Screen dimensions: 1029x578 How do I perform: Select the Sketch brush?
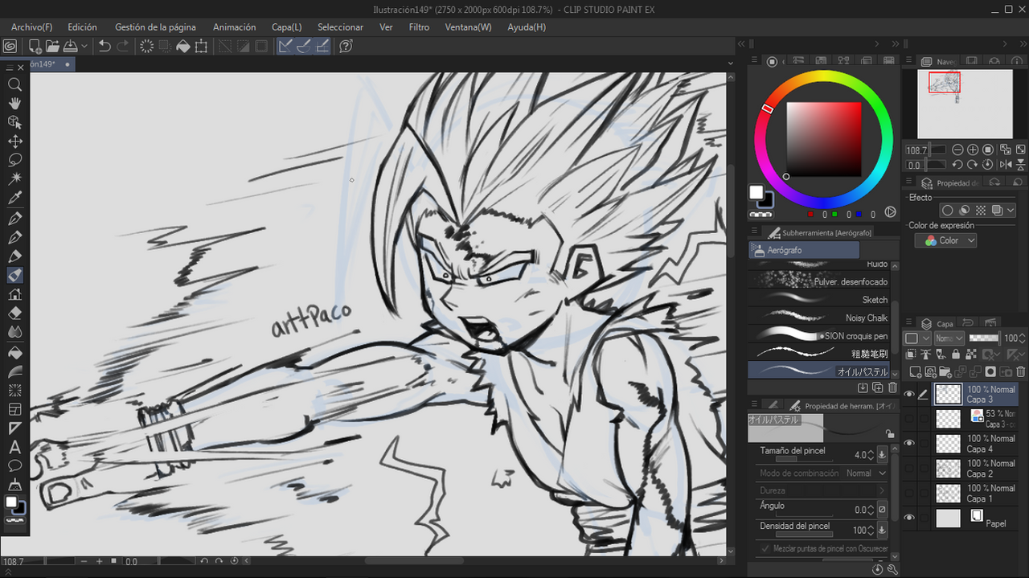click(818, 300)
